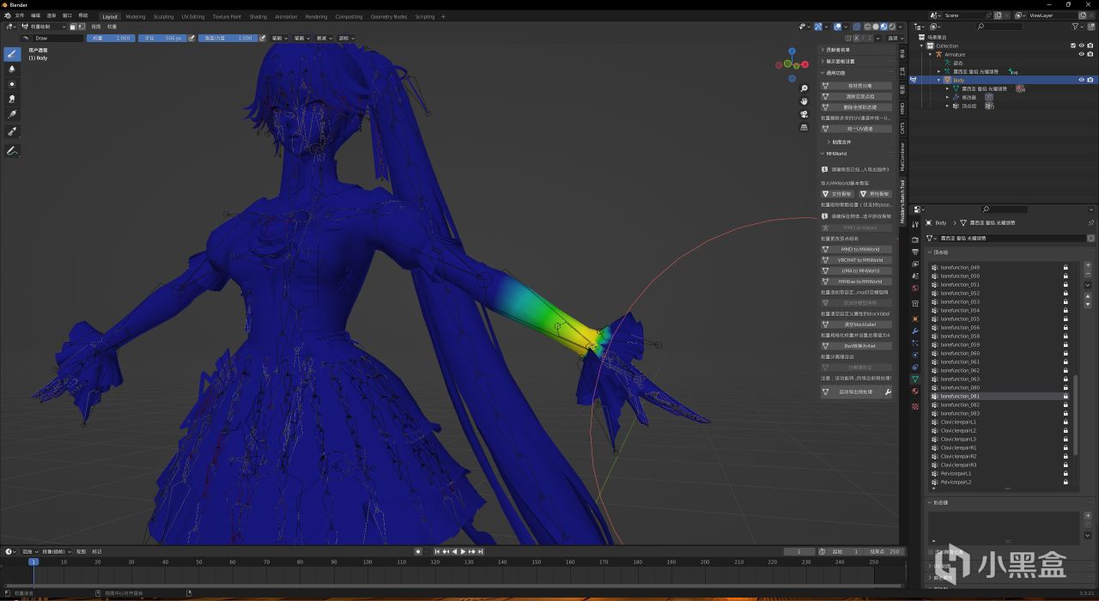Select the Blur weight paint tool
Viewport: 1099px width, 601px height.
tap(12, 69)
